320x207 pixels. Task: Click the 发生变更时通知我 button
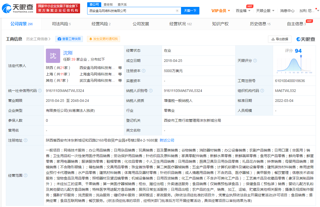(103, 39)
